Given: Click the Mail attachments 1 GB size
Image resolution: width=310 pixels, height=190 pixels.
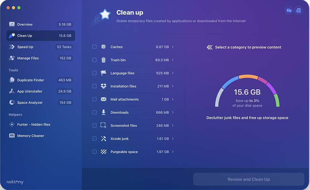Looking at the screenshot, I should pos(165,99).
